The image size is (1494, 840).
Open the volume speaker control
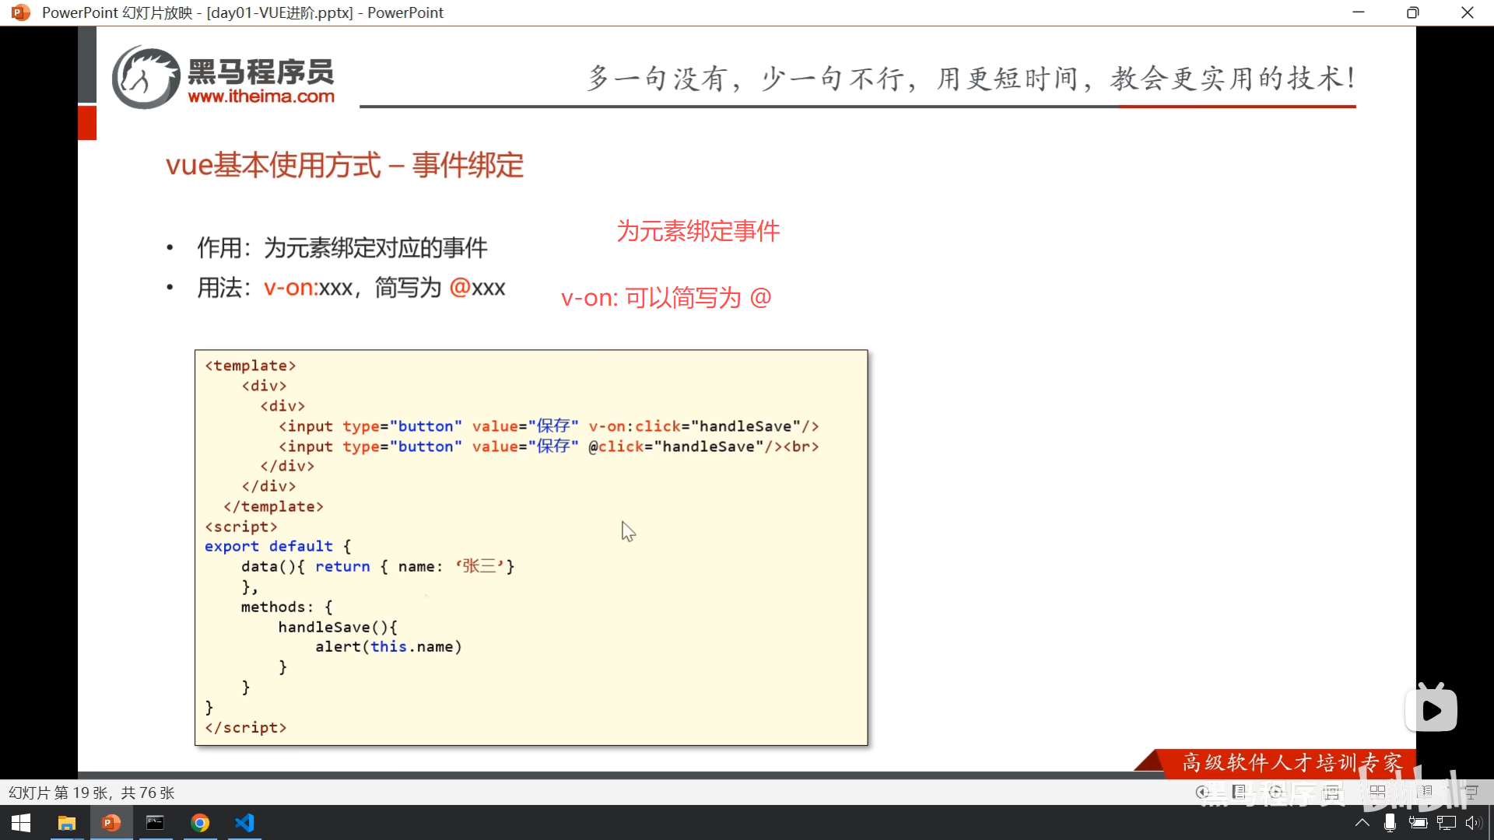[x=1472, y=823]
